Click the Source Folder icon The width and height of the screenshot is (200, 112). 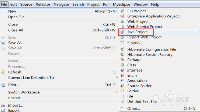click(123, 86)
